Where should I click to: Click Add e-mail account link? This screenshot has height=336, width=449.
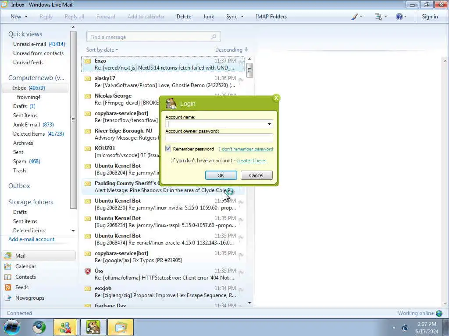coord(31,239)
